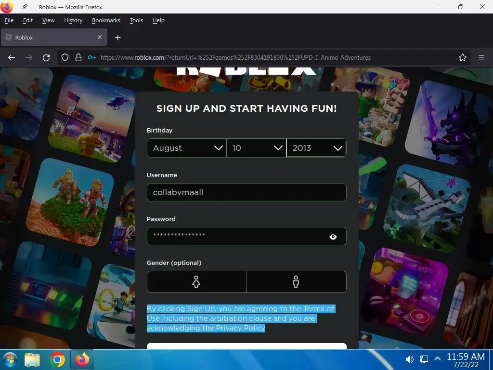The height and width of the screenshot is (370, 493).
Task: Select the Roblox browser tab
Action: (x=54, y=37)
